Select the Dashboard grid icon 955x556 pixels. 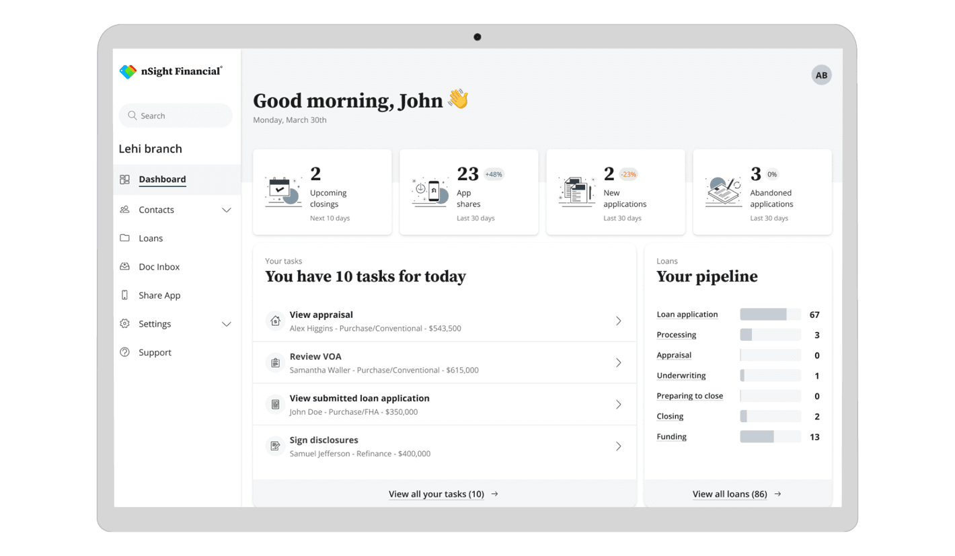(x=124, y=180)
